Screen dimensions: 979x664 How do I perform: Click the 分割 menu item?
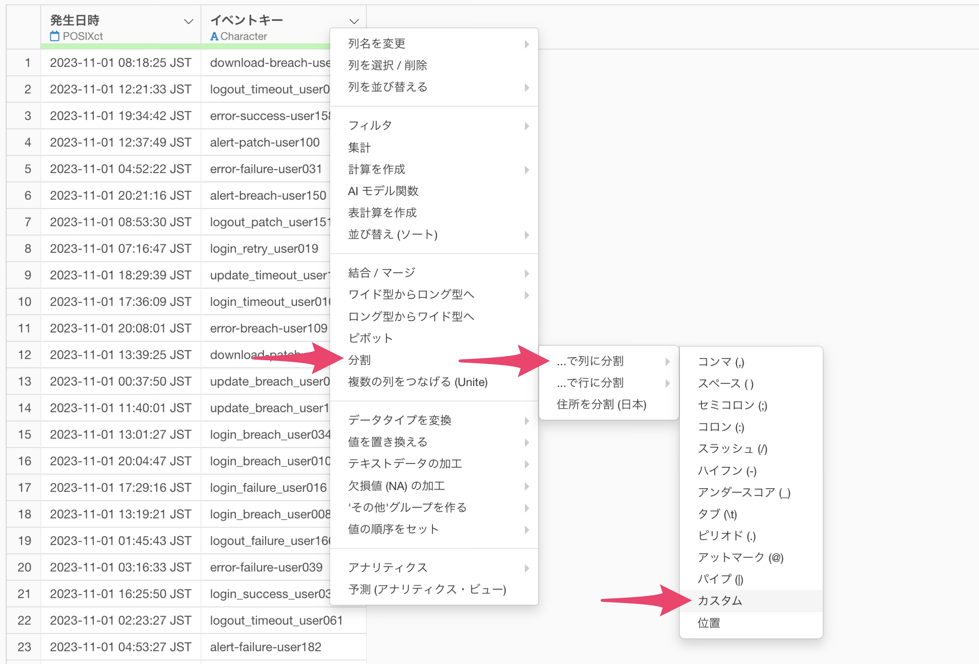pos(359,360)
